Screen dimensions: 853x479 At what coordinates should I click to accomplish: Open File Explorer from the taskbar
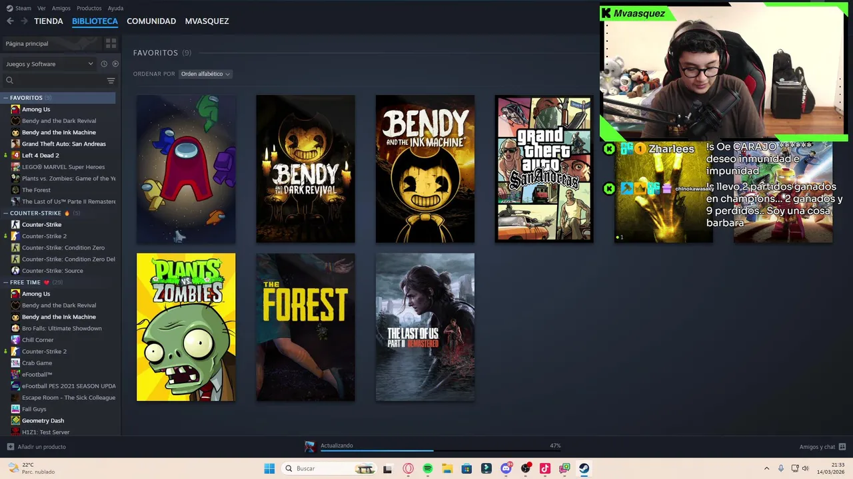click(x=447, y=468)
